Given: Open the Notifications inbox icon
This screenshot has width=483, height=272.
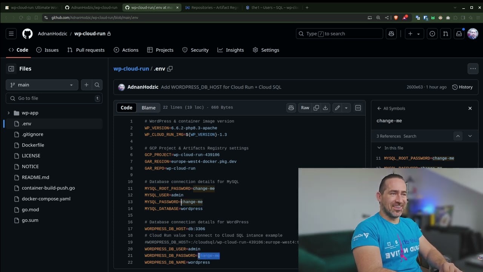Looking at the screenshot, I should tap(459, 34).
